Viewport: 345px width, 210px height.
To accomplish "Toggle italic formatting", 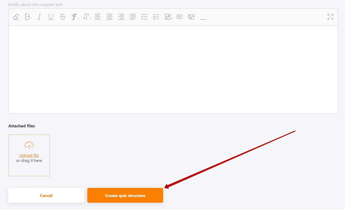I will 39,17.
